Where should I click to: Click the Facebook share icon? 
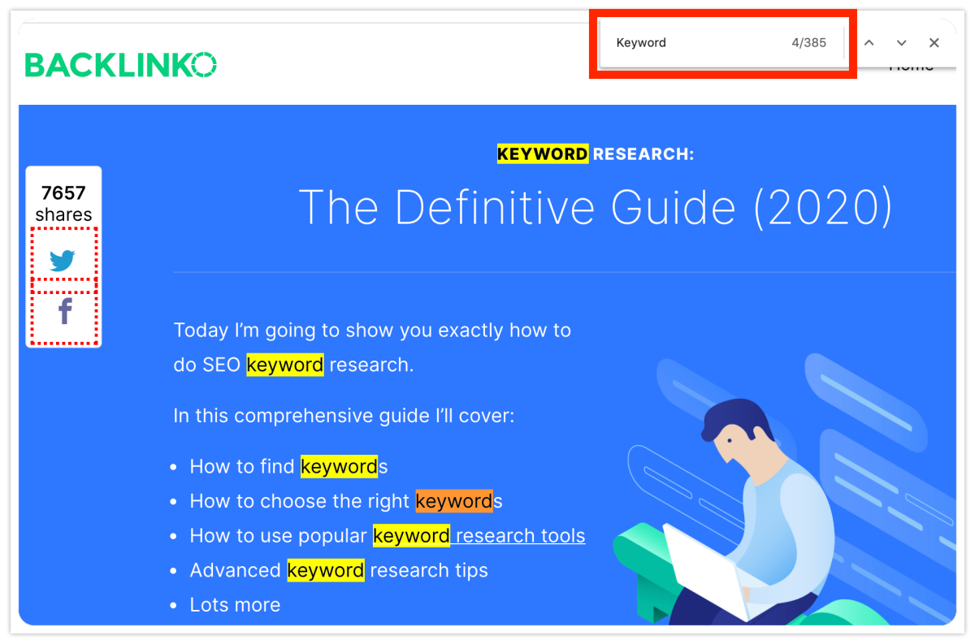(x=64, y=312)
